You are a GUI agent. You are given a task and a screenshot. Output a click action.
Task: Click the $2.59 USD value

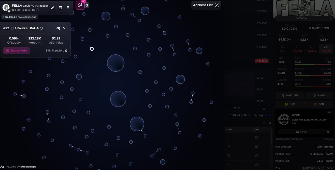tap(56, 38)
